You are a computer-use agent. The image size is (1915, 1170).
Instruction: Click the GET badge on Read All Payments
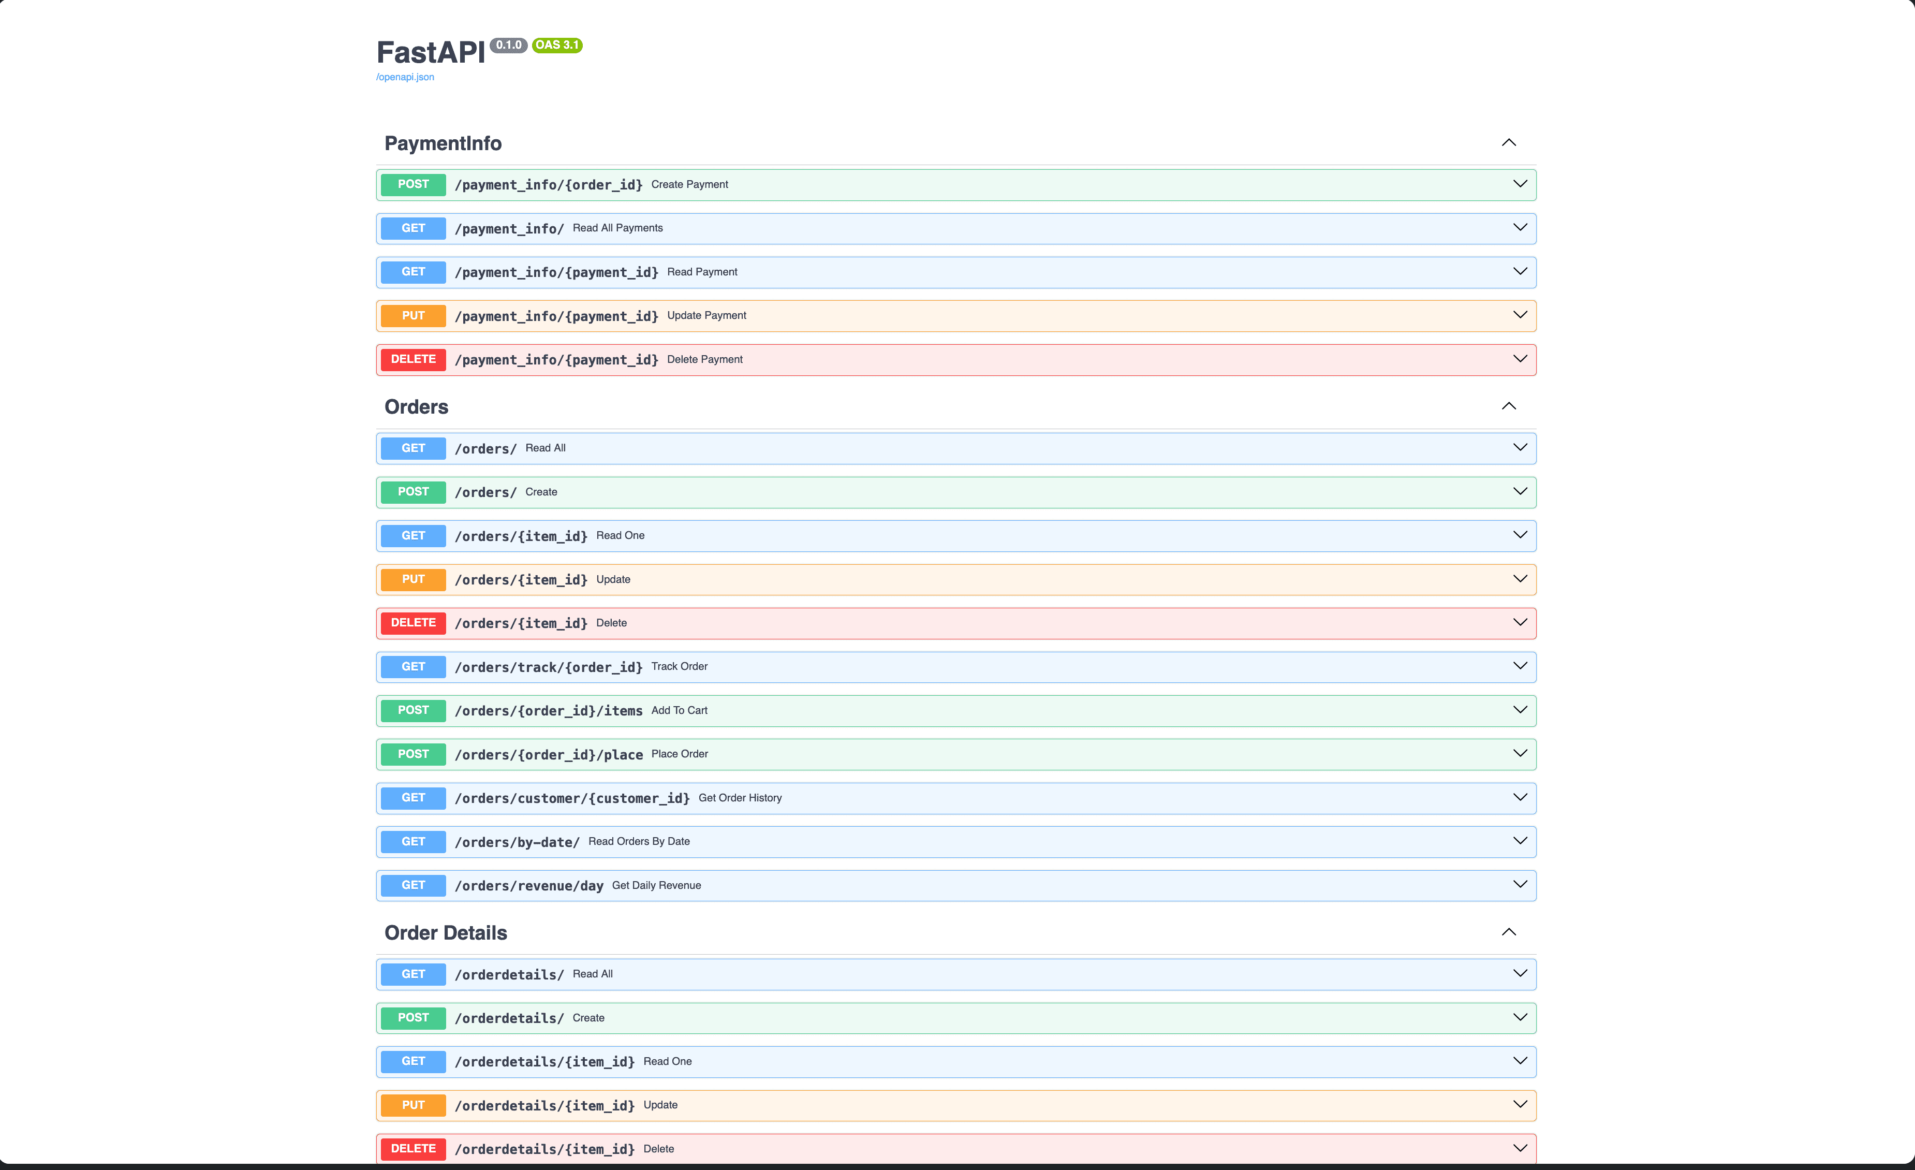coord(413,228)
